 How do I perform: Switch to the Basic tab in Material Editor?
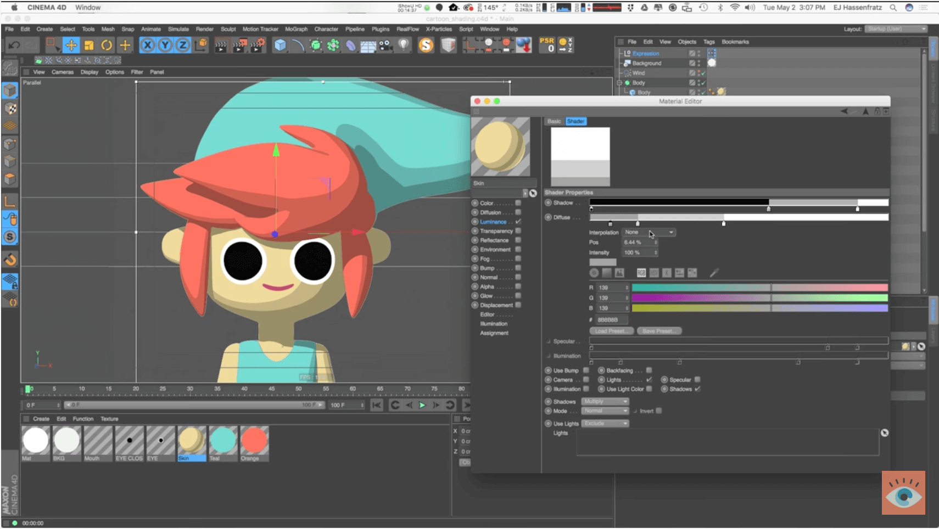[x=554, y=121]
